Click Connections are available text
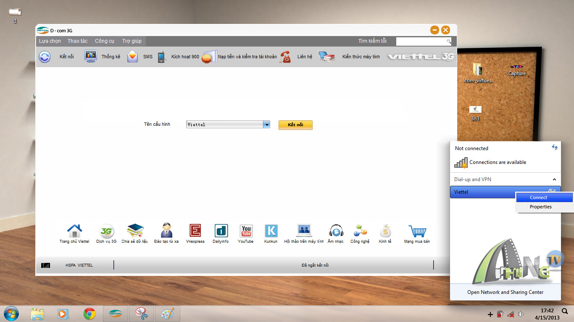This screenshot has height=322, width=574. point(498,162)
